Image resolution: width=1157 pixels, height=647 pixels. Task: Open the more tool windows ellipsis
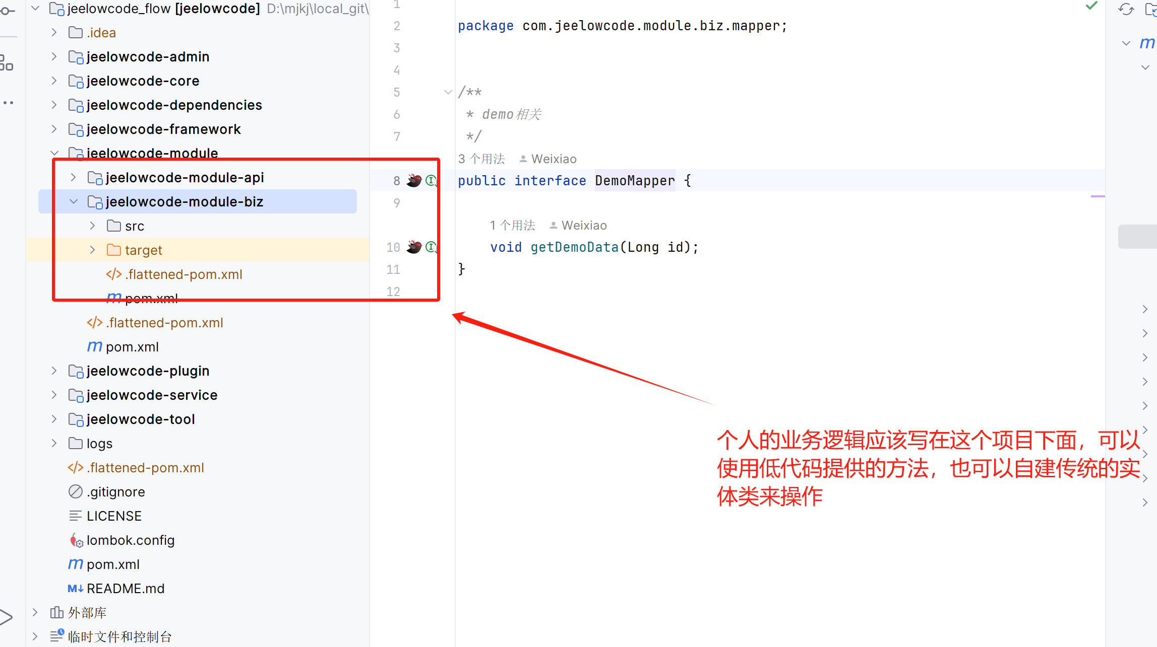[8, 103]
